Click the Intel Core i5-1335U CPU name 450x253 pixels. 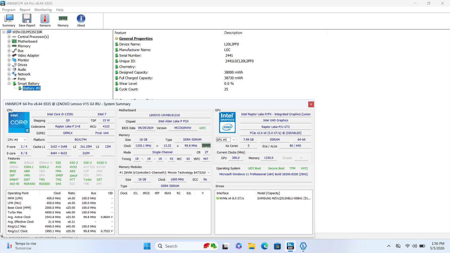tap(60, 114)
